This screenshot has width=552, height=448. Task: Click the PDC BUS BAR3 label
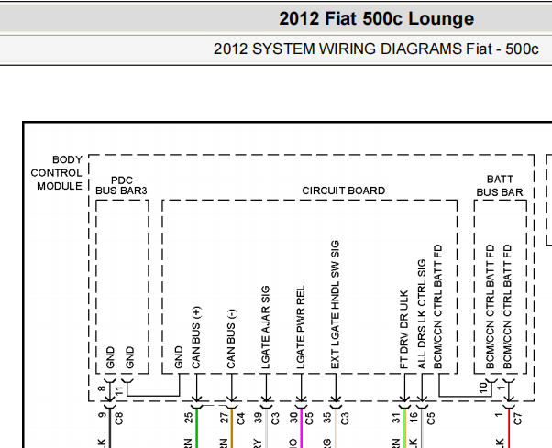(x=121, y=185)
